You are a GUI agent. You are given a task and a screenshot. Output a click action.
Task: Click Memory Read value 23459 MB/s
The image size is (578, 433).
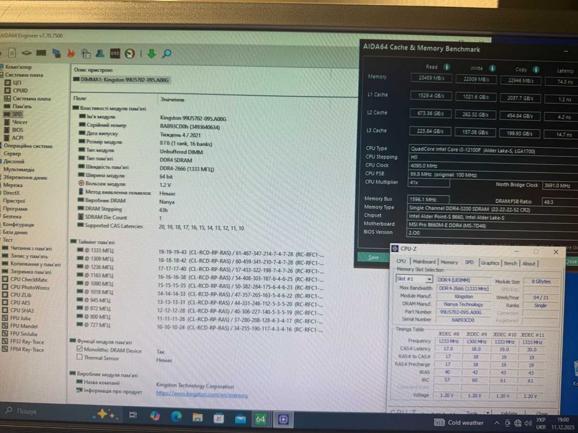pyautogui.click(x=431, y=78)
